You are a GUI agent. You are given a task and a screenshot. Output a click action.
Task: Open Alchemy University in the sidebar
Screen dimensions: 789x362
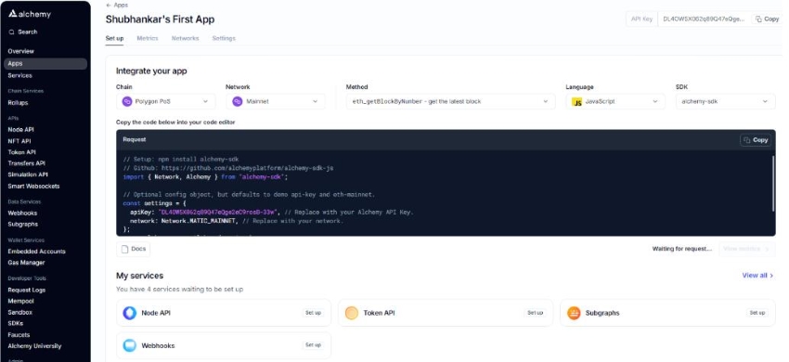[34, 346]
